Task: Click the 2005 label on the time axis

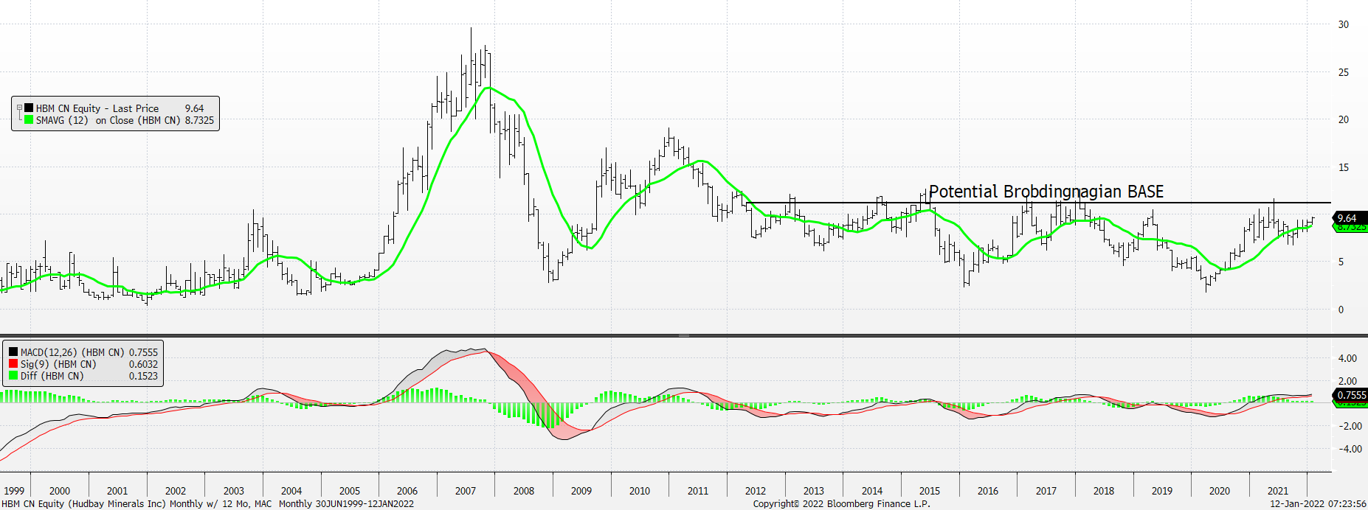Action: [350, 491]
